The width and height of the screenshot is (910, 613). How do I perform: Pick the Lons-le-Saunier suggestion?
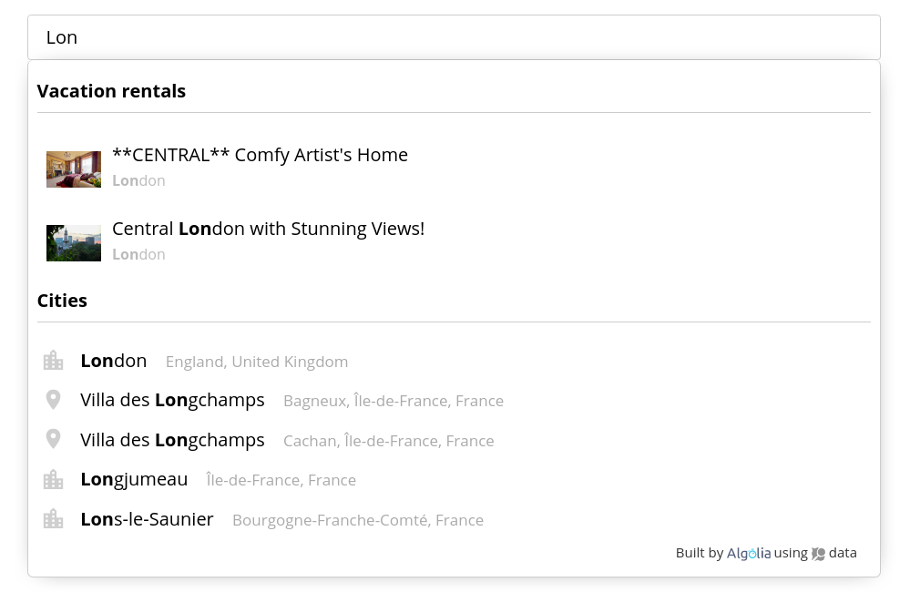147,519
